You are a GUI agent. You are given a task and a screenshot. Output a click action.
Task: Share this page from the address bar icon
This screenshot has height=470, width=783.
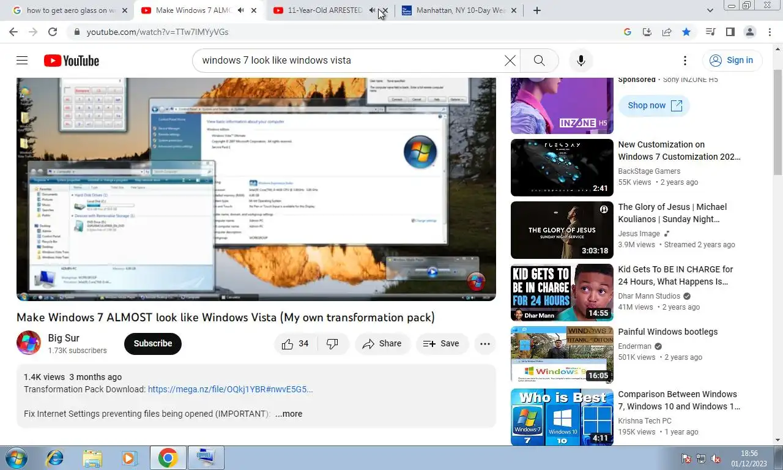[667, 32]
